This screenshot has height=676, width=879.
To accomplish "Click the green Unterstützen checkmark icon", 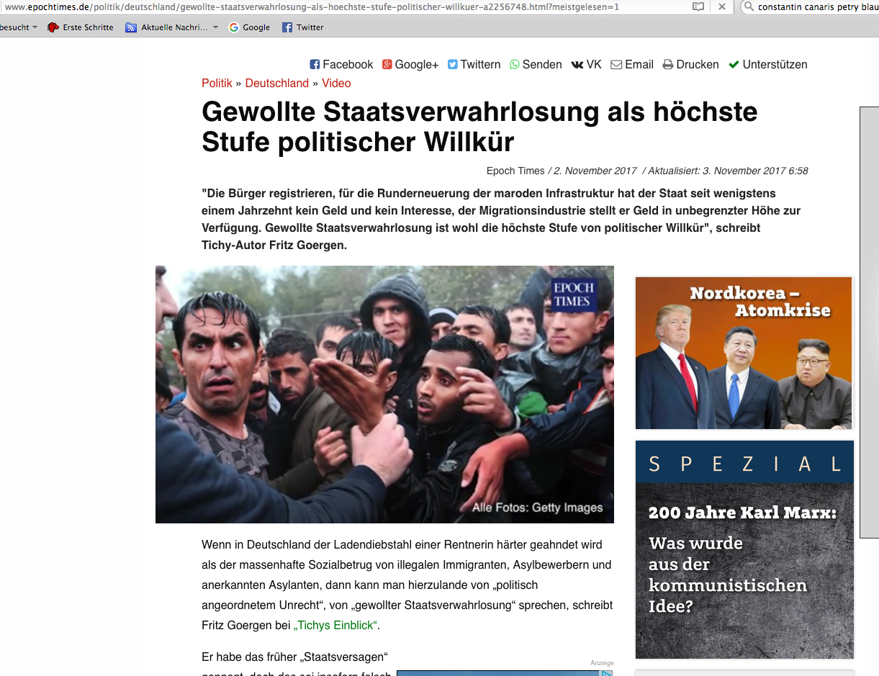I will 734,65.
